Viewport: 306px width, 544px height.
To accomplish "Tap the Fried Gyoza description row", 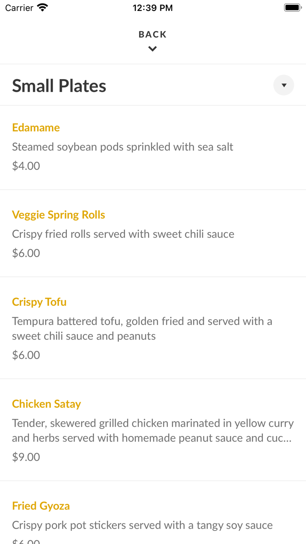I will coord(142,525).
